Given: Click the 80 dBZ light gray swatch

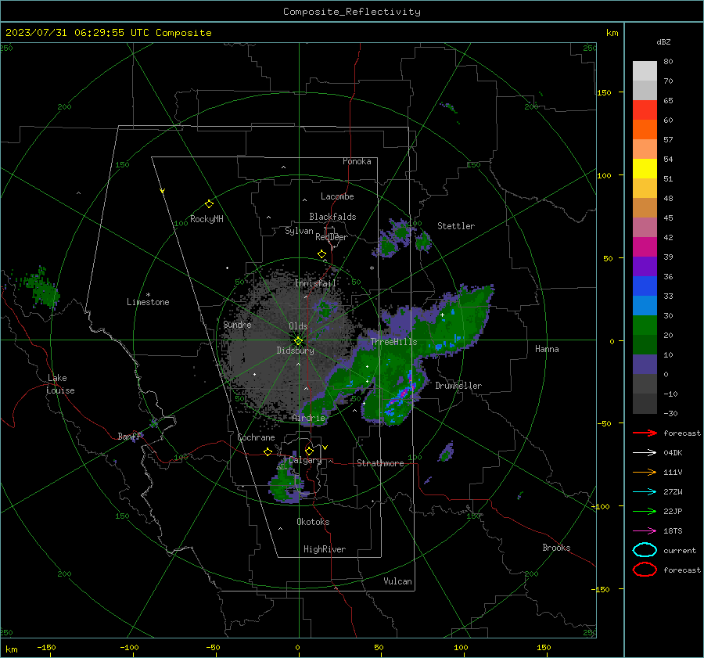Looking at the screenshot, I should coord(645,70).
